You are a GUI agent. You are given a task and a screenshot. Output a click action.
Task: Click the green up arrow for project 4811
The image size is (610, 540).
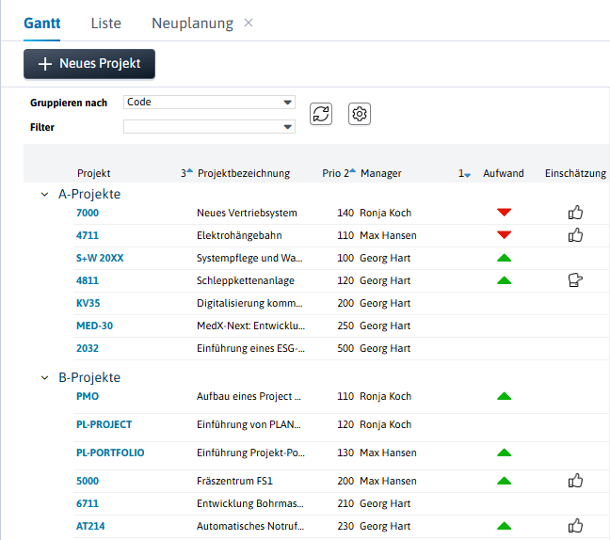tap(504, 280)
